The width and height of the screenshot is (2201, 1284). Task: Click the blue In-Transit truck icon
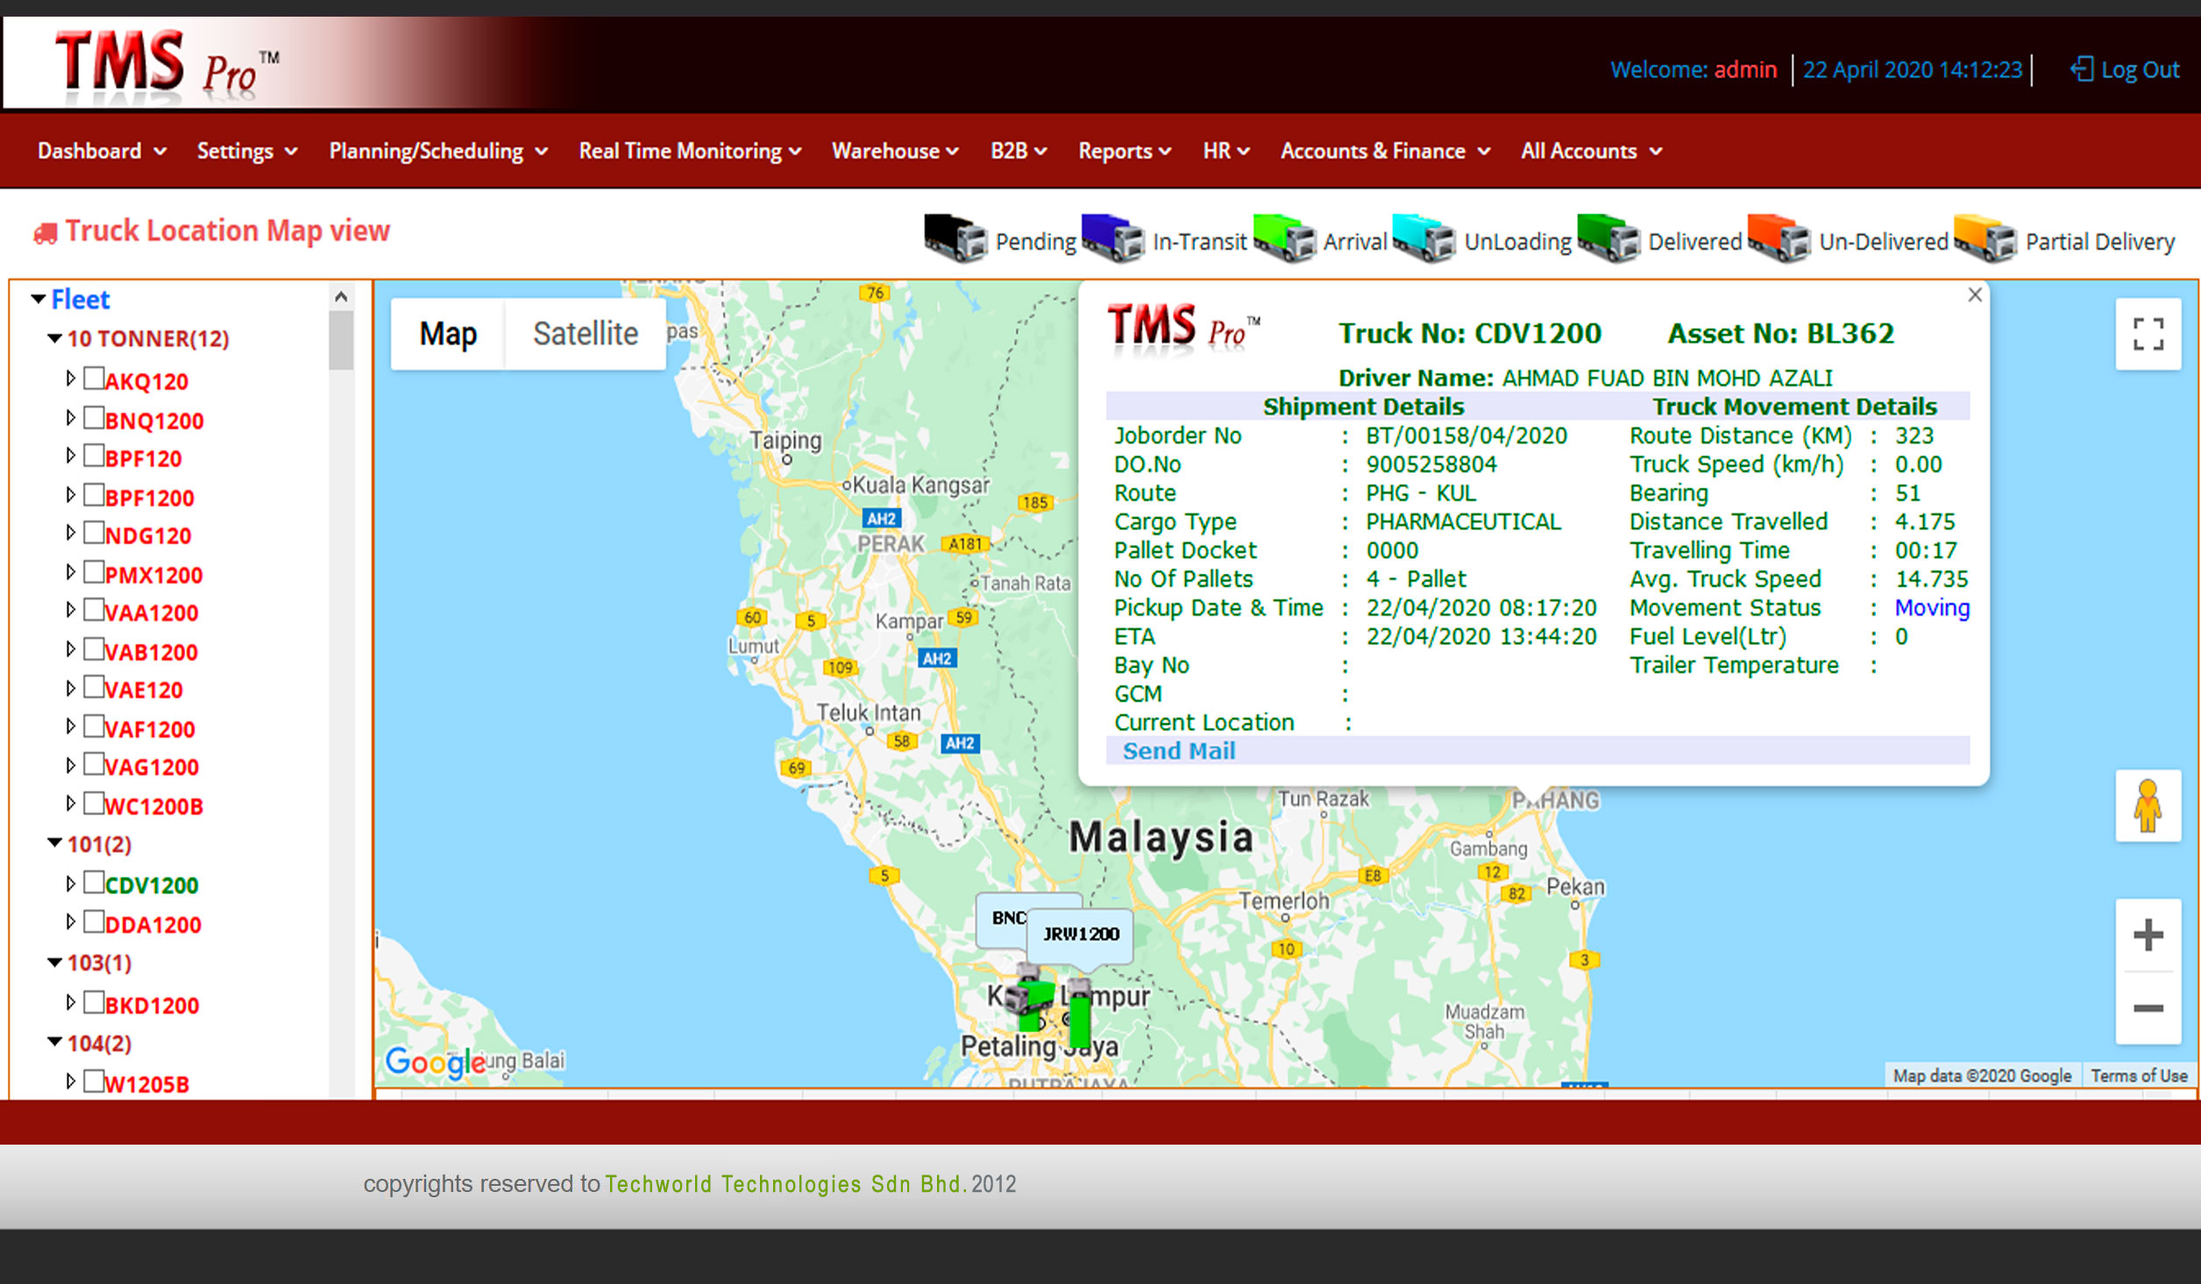pos(1112,238)
